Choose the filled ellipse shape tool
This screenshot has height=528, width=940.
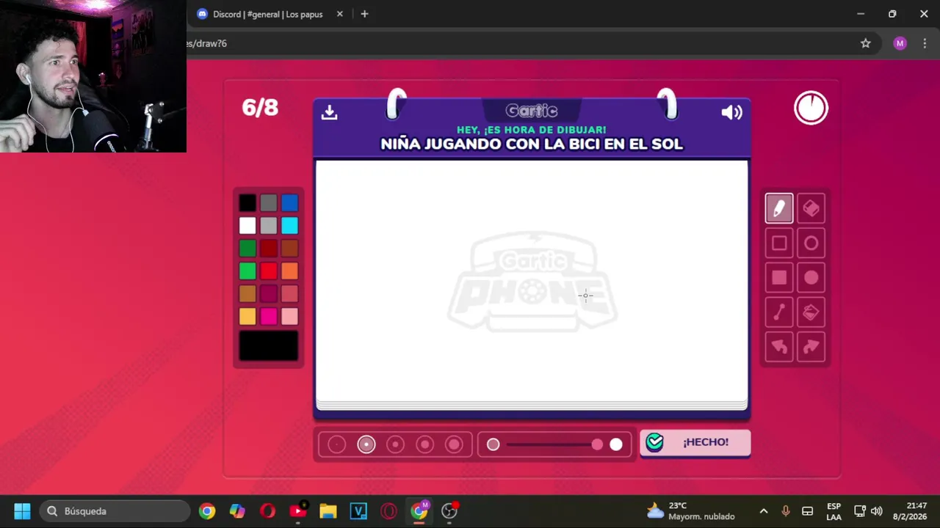point(811,277)
